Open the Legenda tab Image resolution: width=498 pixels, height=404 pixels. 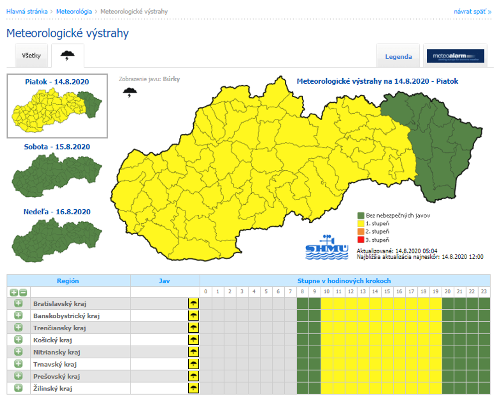tap(398, 57)
